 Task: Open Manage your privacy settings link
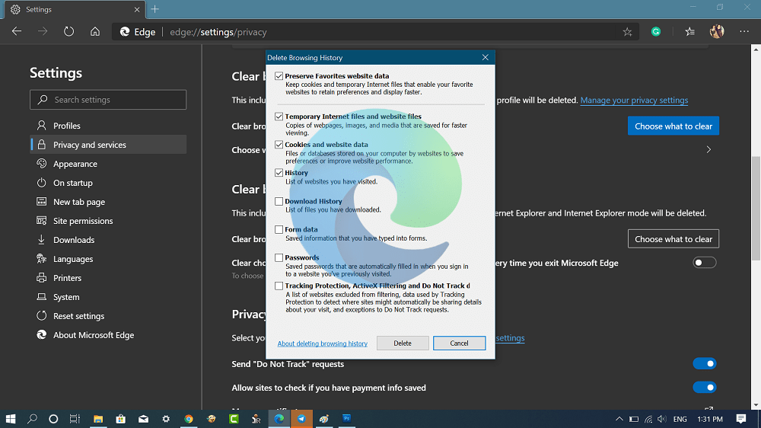[x=634, y=100]
